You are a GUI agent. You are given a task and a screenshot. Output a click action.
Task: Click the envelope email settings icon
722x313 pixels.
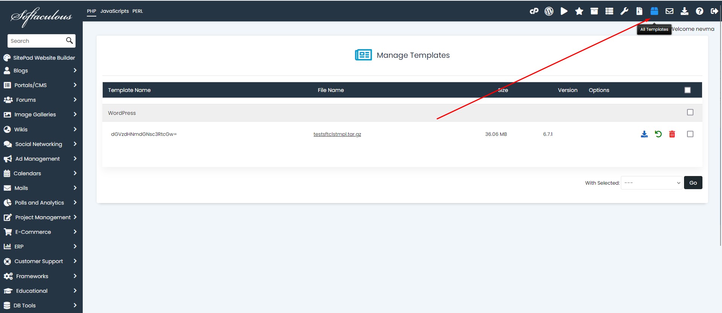pyautogui.click(x=669, y=11)
